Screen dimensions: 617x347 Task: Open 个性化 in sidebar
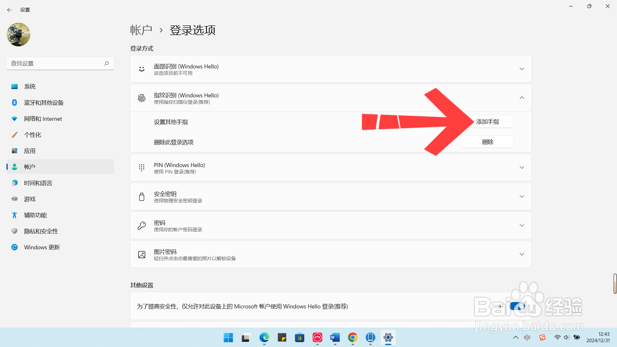coord(60,135)
